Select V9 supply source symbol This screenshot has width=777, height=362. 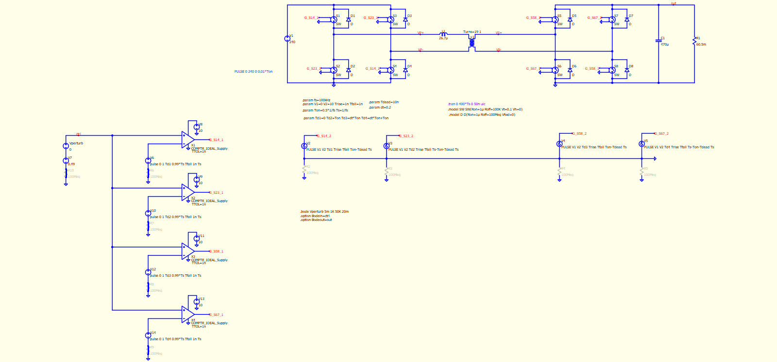coord(197,179)
